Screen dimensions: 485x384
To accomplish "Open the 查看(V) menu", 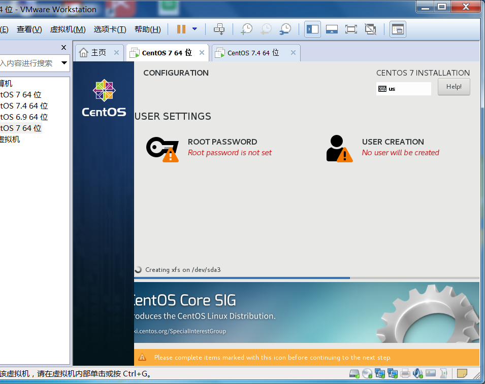I will 29,29.
